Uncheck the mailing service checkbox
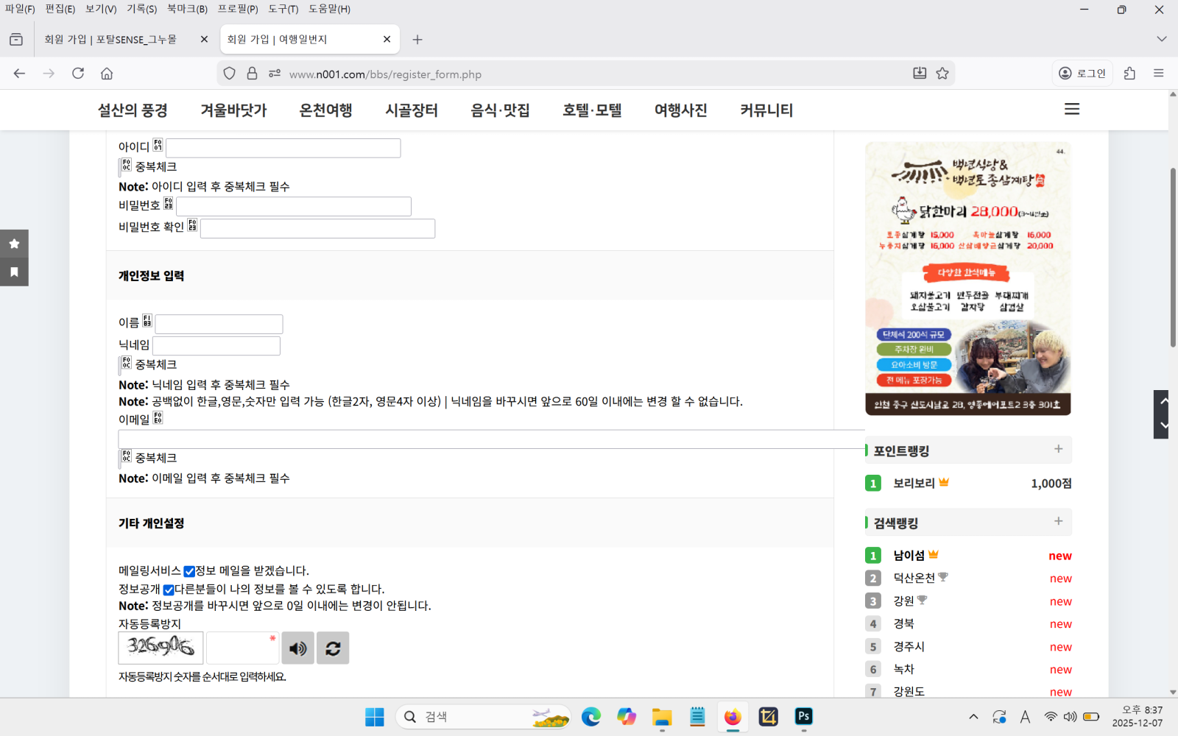This screenshot has height=736, width=1178. [189, 571]
